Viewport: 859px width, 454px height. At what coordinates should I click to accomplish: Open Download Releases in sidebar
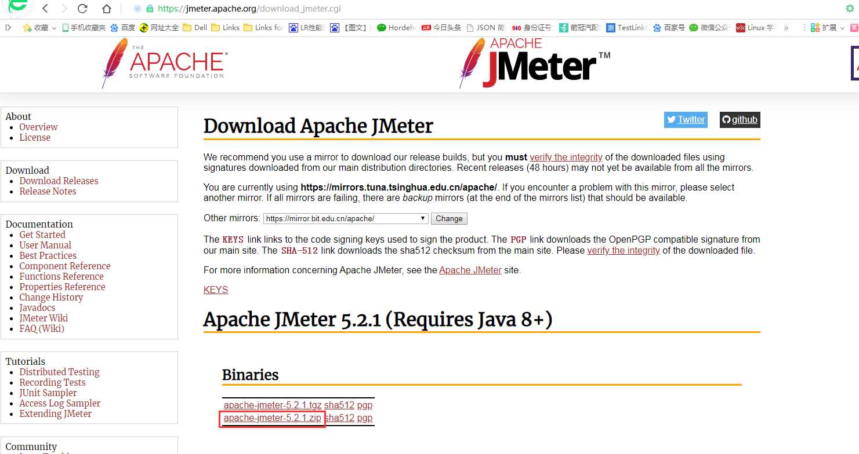click(59, 181)
